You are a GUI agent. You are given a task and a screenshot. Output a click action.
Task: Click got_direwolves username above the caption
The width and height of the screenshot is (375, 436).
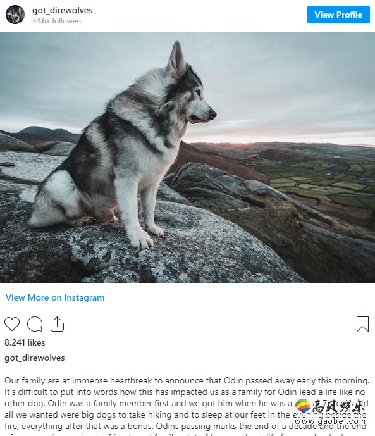pyautogui.click(x=34, y=358)
